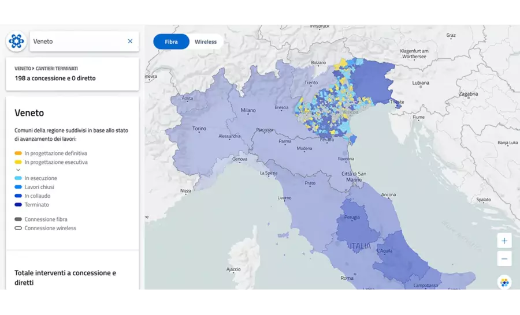Expand the chevron below progettazione esecutiva
520x315 pixels.
18,170
